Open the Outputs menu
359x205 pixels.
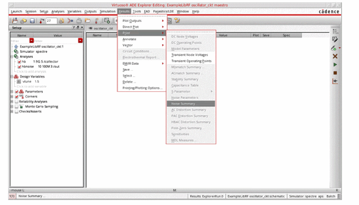90,11
